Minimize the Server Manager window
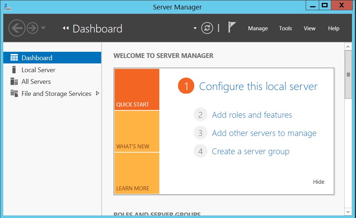 313,6
